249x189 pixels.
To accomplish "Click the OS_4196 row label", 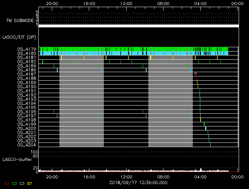I will [x=26, y=112].
